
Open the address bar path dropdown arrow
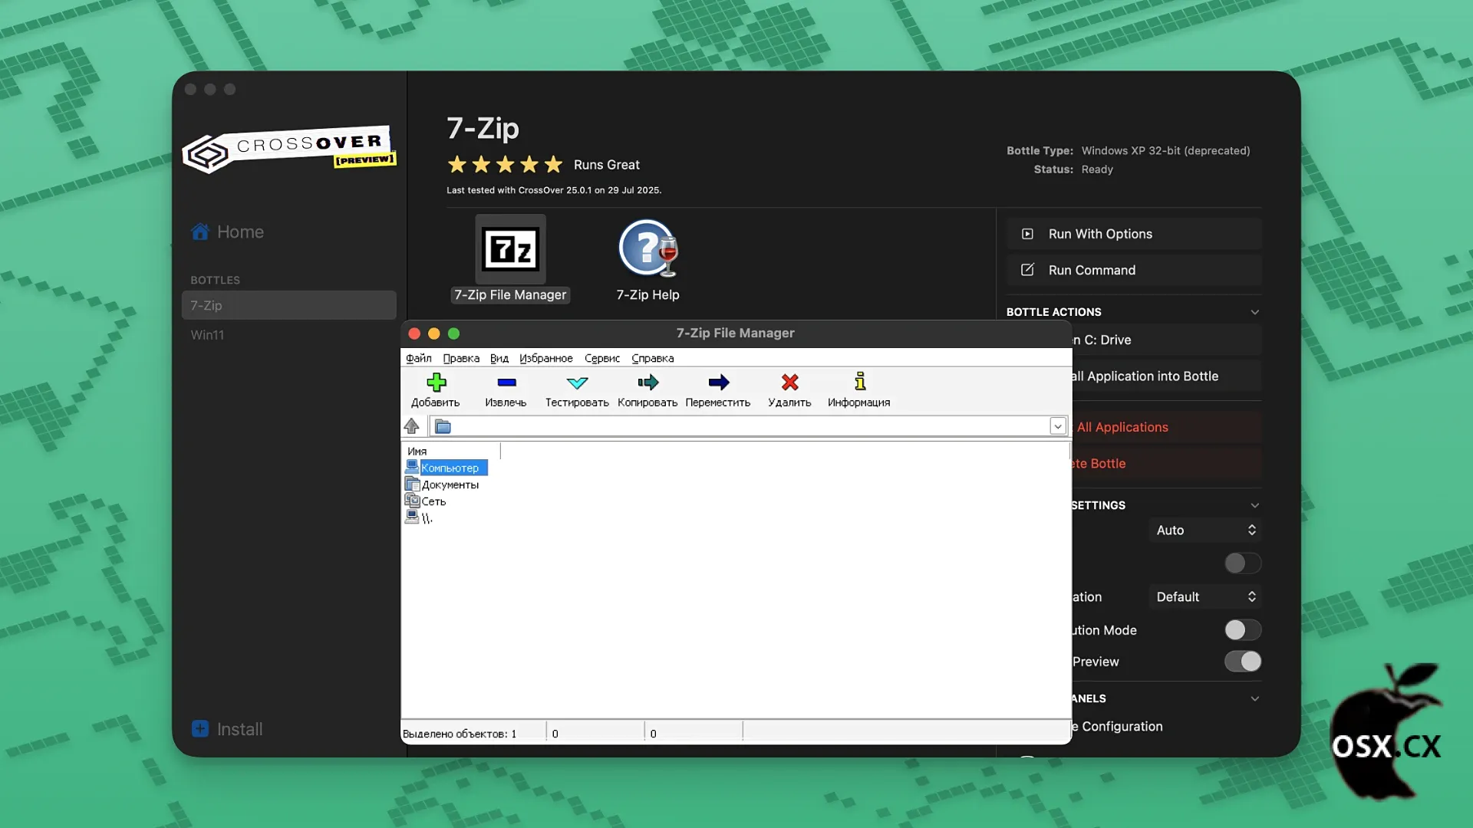click(1058, 426)
